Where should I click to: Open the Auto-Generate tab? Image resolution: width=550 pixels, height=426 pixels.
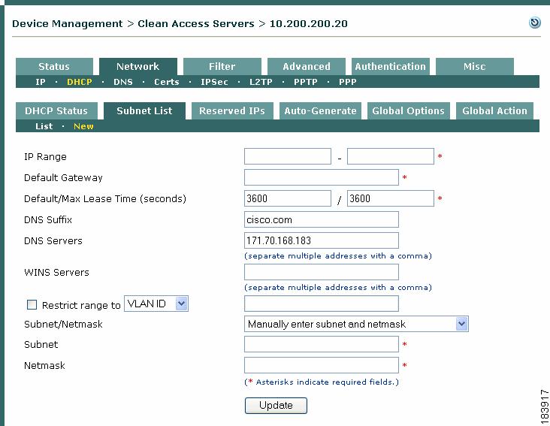(x=320, y=110)
